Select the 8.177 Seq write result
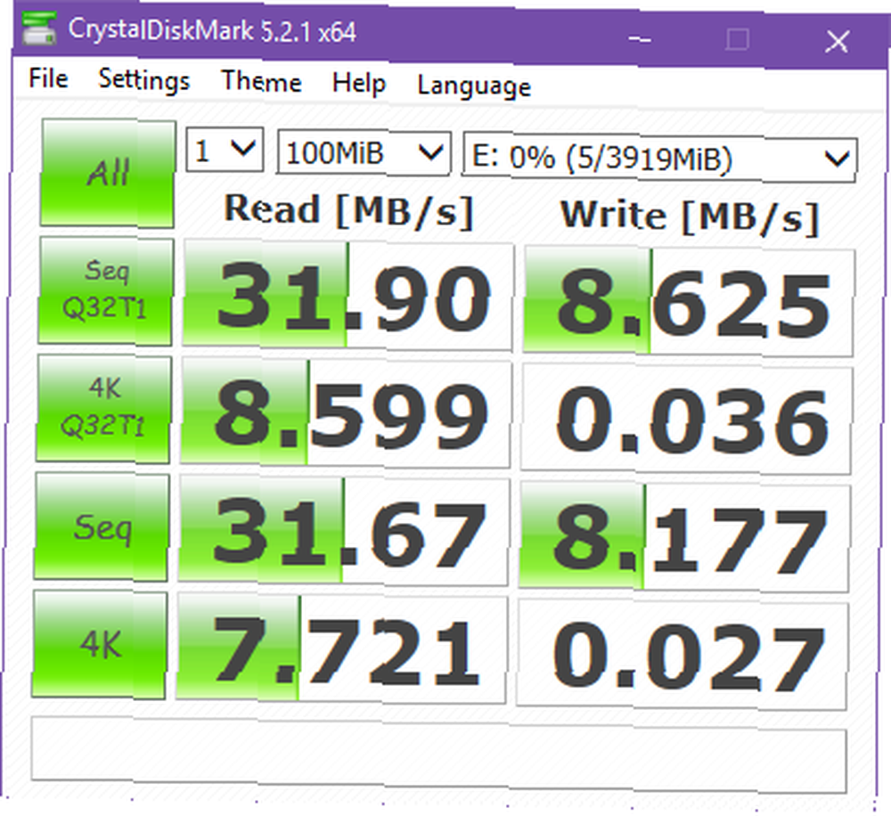Viewport: 891px width, 816px height. 684,538
